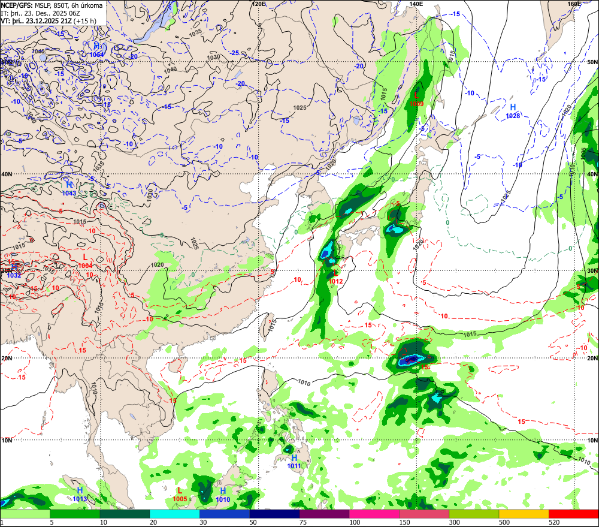Click the valid time text 'VT: þri.. 23.12.2025 21Z (+15 h)'
Image resolution: width=599 pixels, height=527 pixels.
pyautogui.click(x=49, y=20)
